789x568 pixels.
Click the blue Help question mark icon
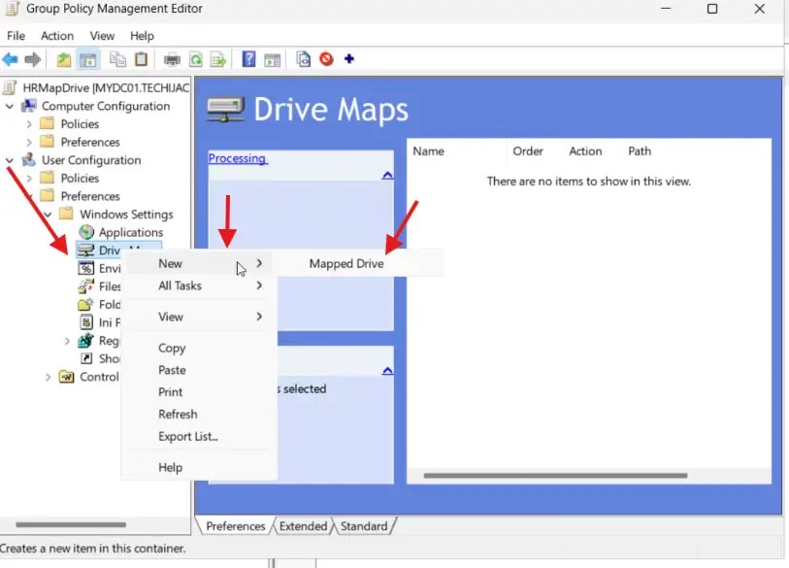point(248,59)
